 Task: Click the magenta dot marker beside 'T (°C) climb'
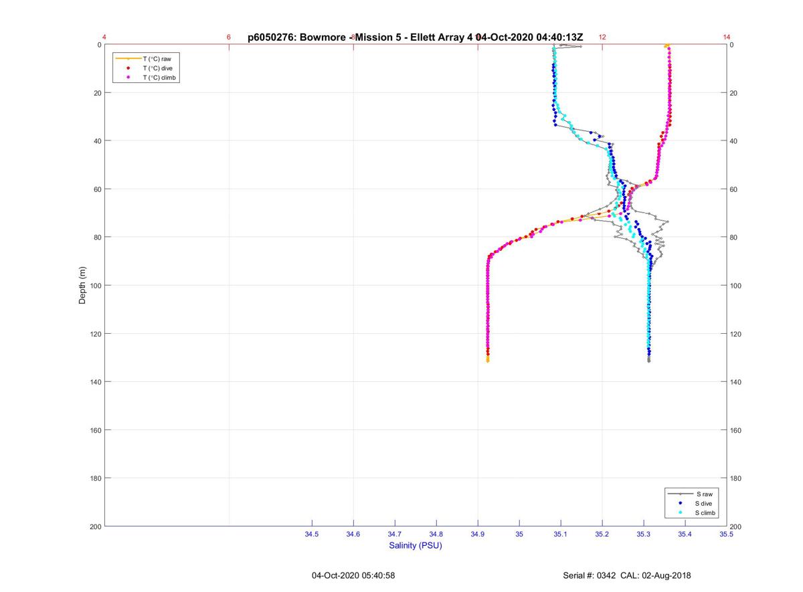(128, 78)
